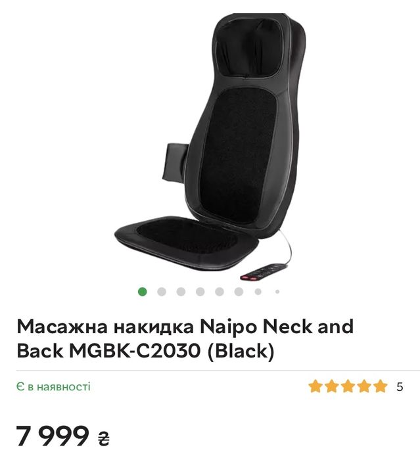This screenshot has width=420, height=460.
Task: Open the Naipo Neck and Back MGBK-C2030 title
Action: click(185, 338)
